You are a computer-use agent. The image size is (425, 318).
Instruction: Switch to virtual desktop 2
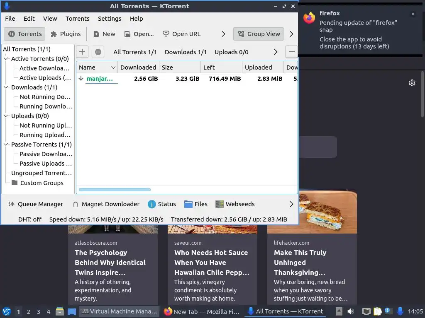[x=29, y=312]
